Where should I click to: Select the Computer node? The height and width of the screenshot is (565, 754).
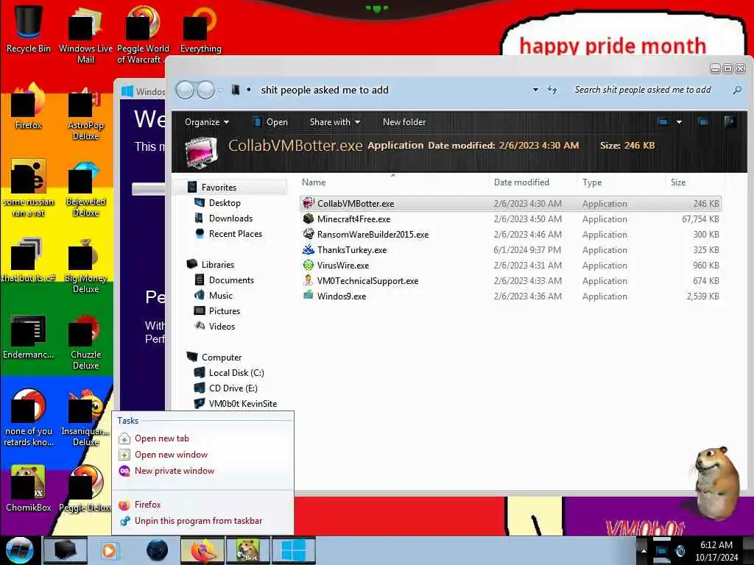pyautogui.click(x=221, y=357)
